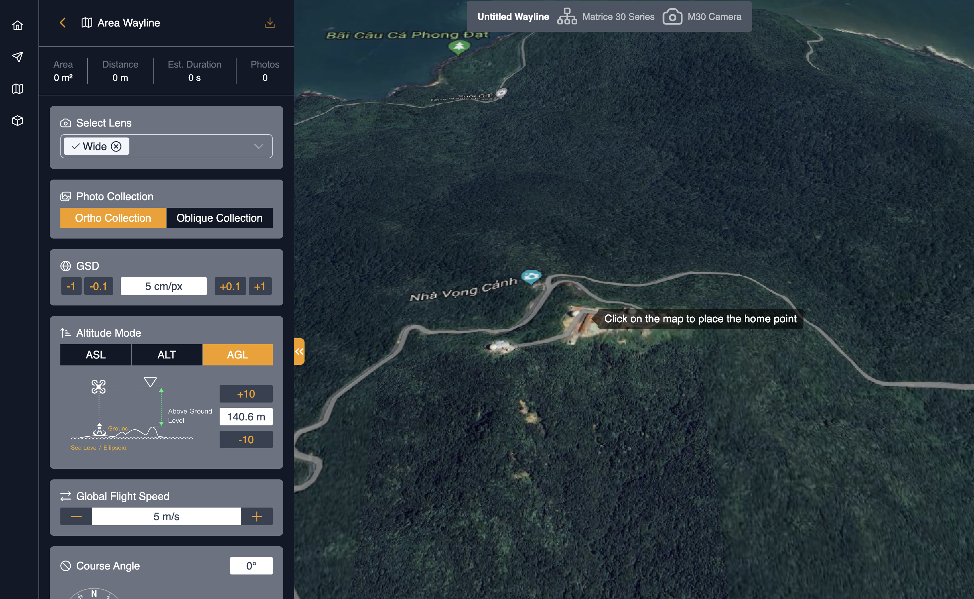Decrease flight speed with minus button
Image resolution: width=974 pixels, height=599 pixels.
pyautogui.click(x=76, y=517)
